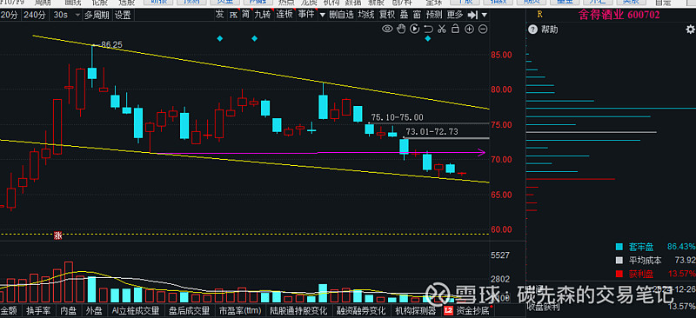696x318 pixels.
Task: Click the 73.92 average cost value
Action: (x=686, y=261)
